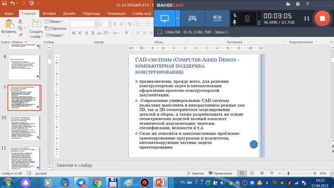
Task: Click the Сбросить reset button
Action: click(x=56, y=28)
